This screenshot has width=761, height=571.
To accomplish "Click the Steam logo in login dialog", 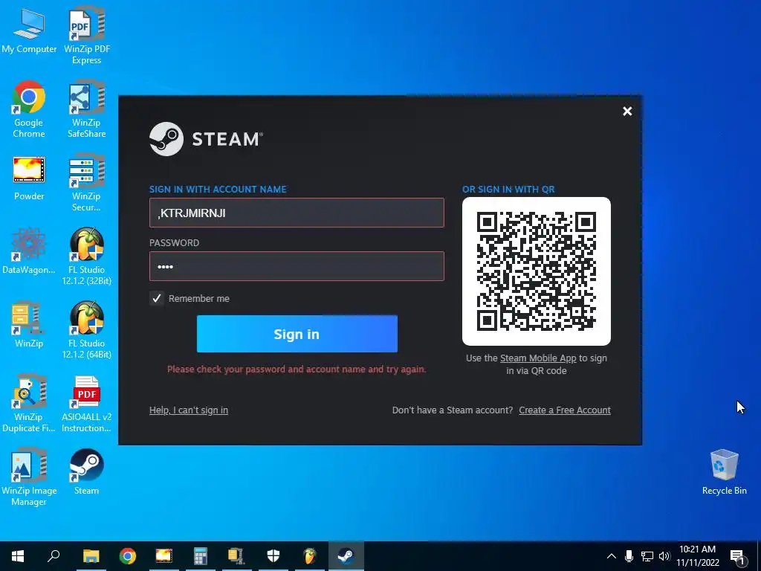I will 206,139.
